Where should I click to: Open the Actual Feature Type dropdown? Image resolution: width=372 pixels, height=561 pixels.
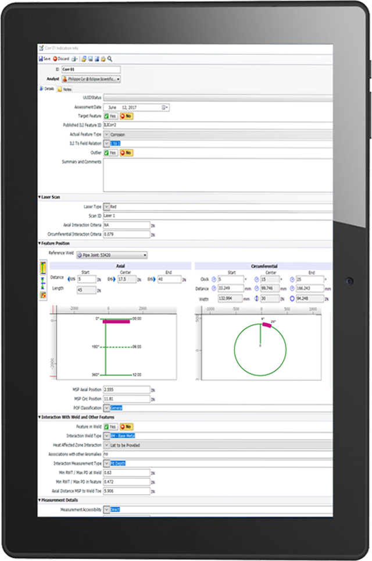(x=106, y=134)
